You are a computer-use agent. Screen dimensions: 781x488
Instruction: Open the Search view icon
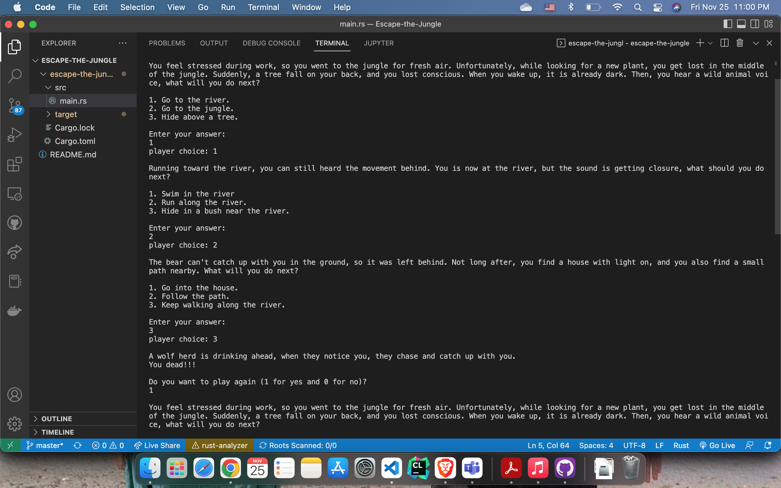(15, 76)
